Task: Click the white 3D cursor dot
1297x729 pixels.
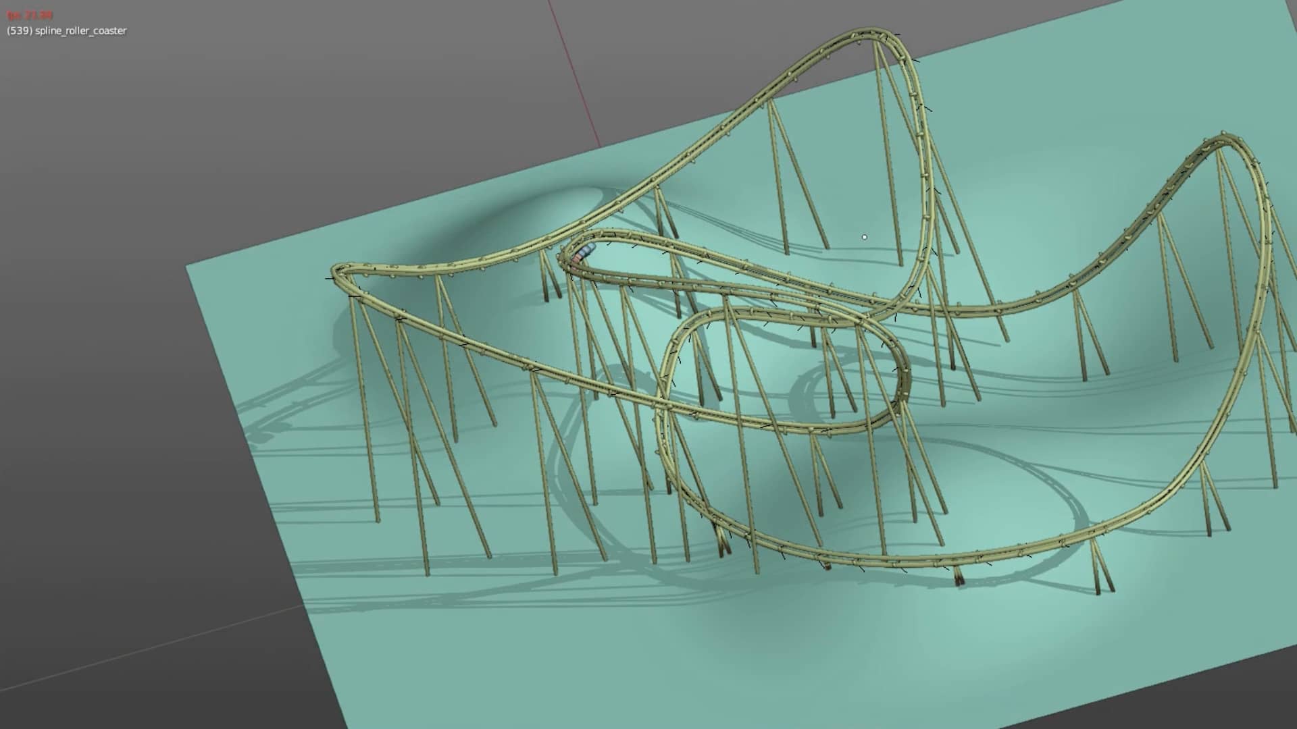Action: click(865, 236)
